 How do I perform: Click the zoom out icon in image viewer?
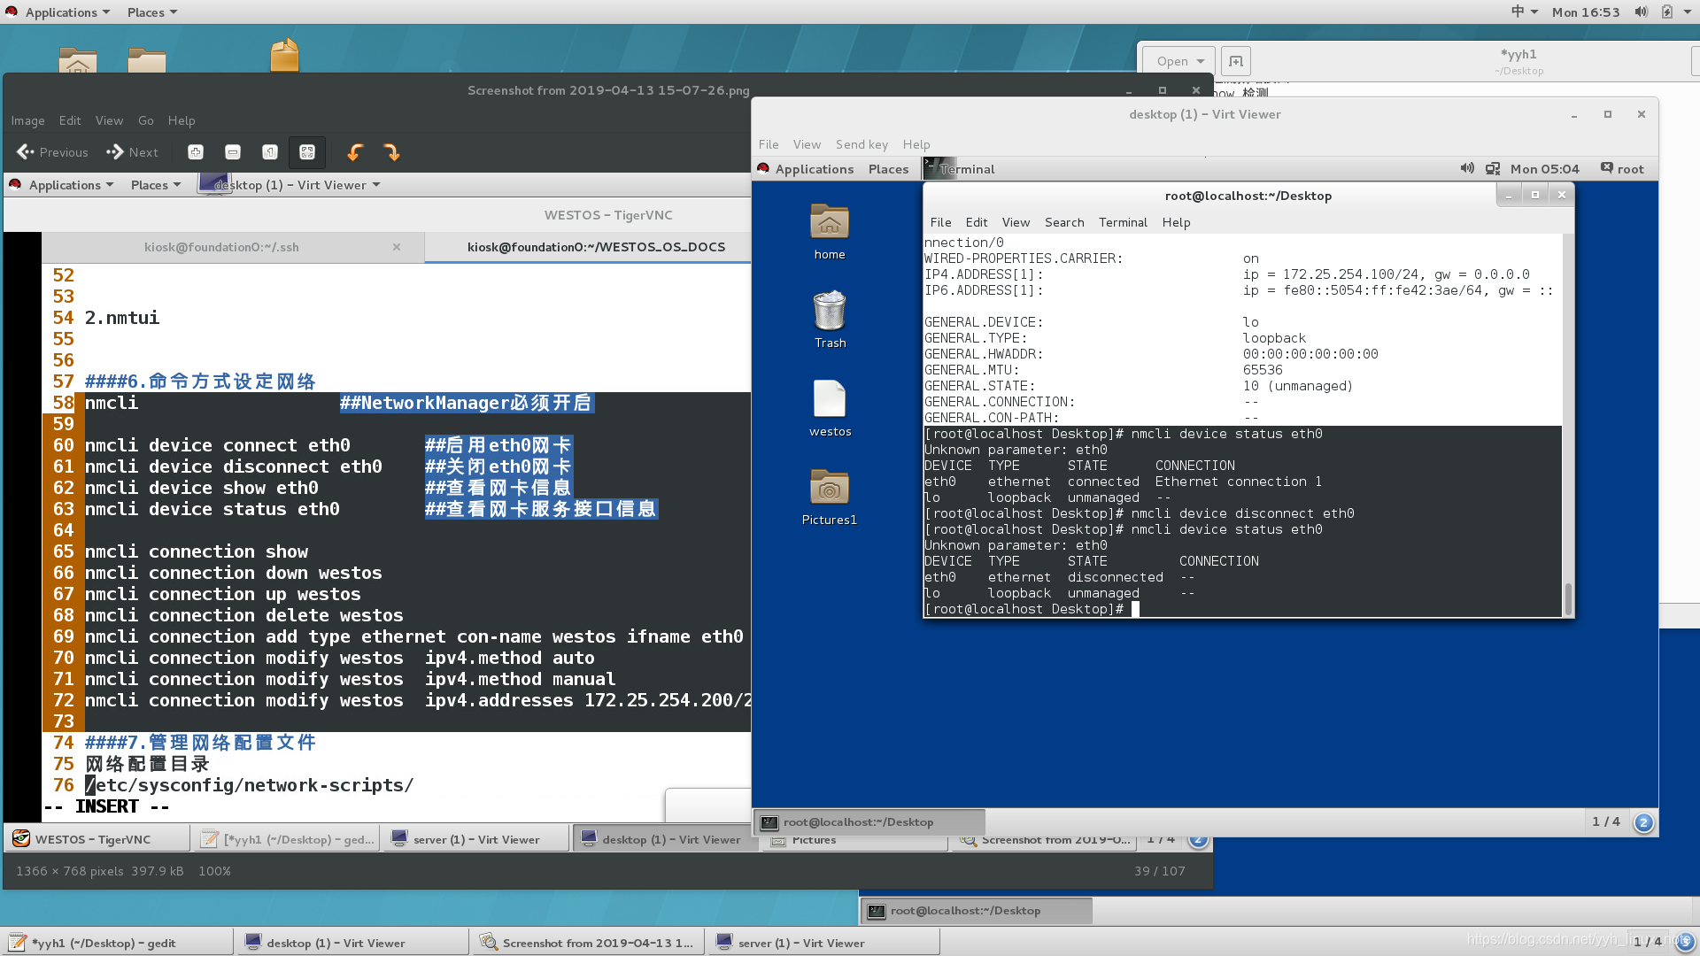coord(233,152)
